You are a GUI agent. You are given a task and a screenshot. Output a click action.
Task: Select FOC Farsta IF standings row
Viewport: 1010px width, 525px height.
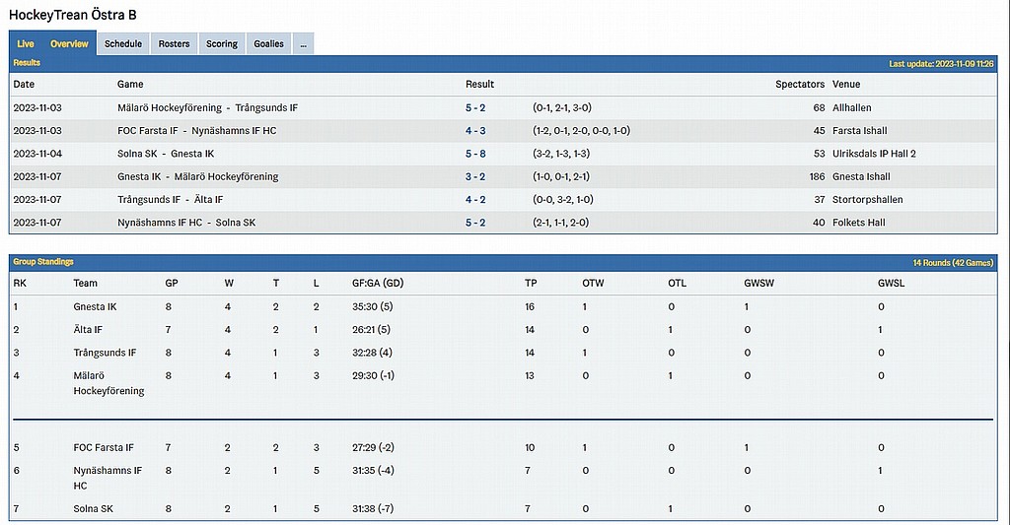pos(104,448)
